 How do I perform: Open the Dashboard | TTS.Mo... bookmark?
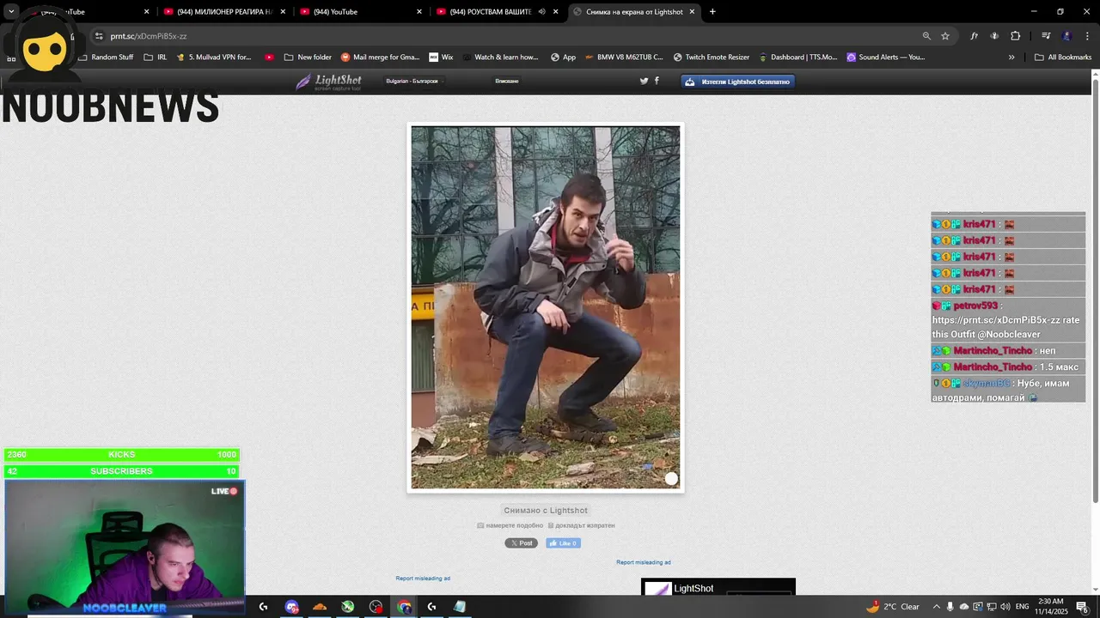coord(798,58)
